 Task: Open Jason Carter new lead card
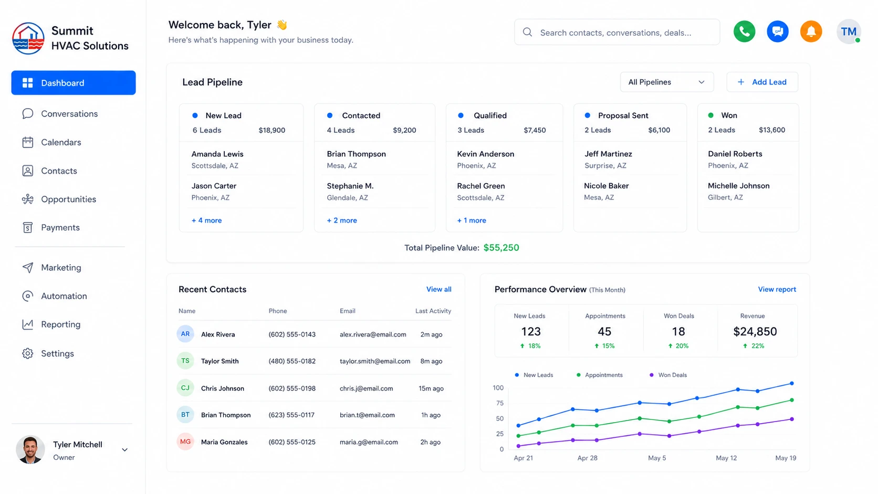tap(241, 191)
